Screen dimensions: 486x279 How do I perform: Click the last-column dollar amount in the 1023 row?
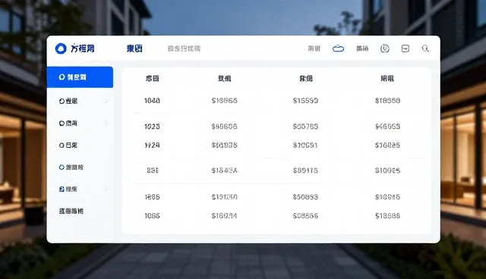click(x=387, y=127)
